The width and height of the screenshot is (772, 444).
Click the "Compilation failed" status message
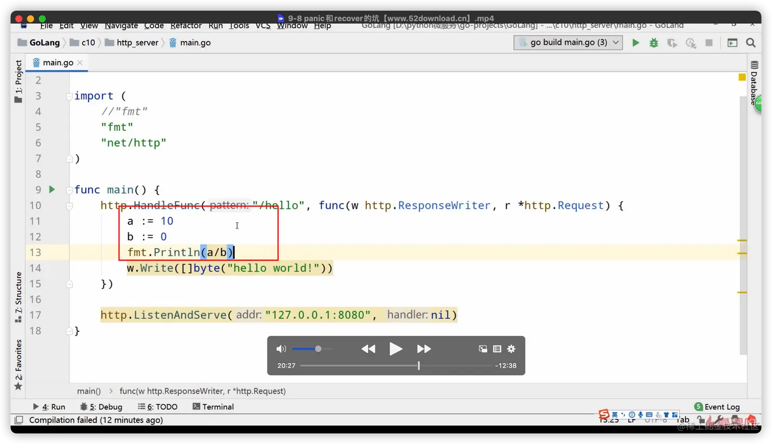pyautogui.click(x=96, y=420)
